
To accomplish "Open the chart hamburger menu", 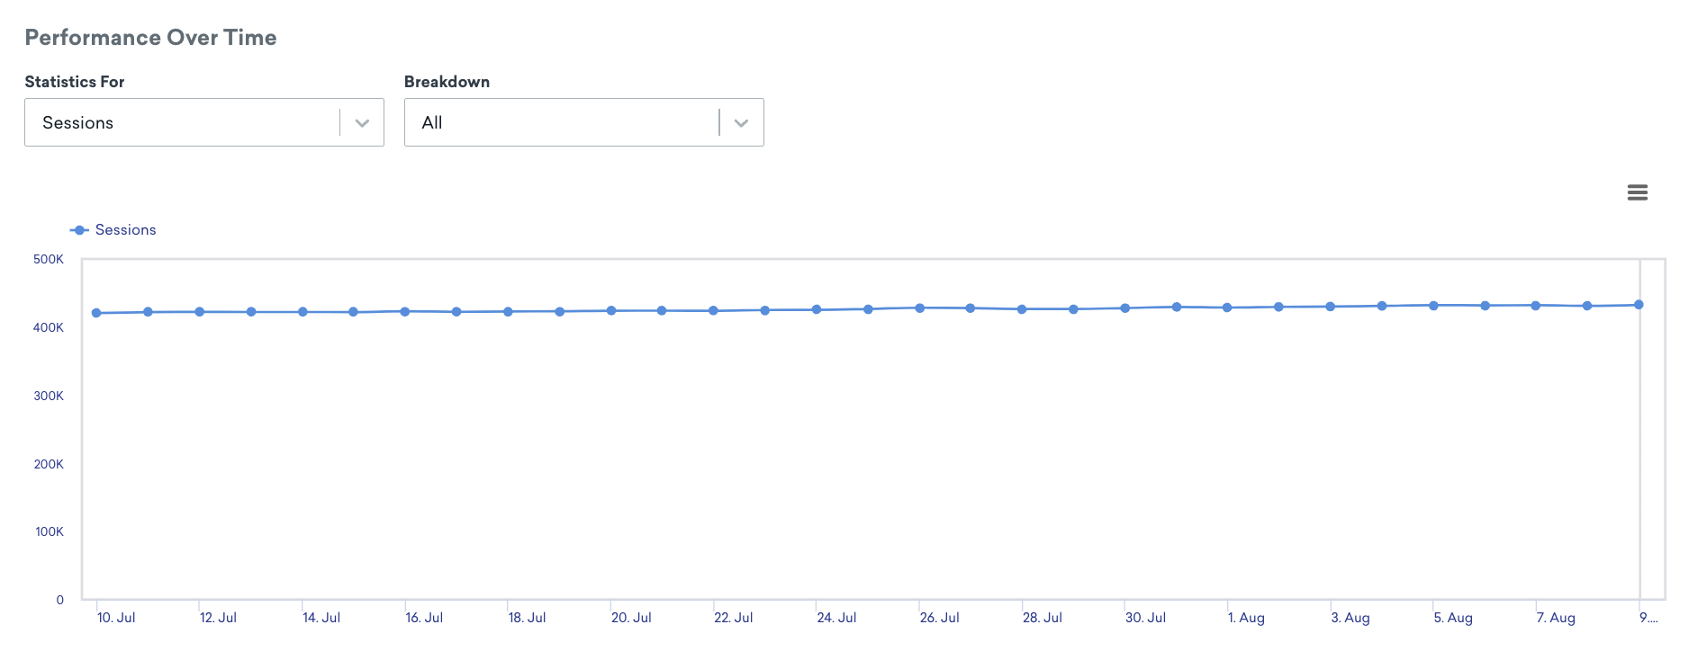I will tap(1637, 192).
